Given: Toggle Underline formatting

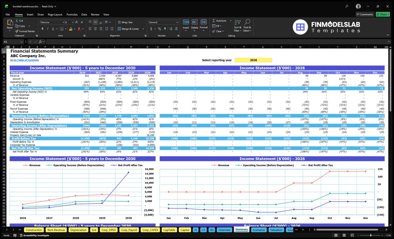Looking at the screenshot, I should pyautogui.click(x=53, y=29).
